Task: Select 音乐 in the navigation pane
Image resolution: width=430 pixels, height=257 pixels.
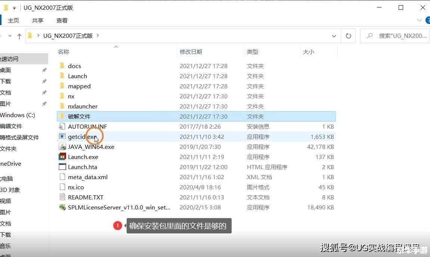Action: tap(6, 246)
